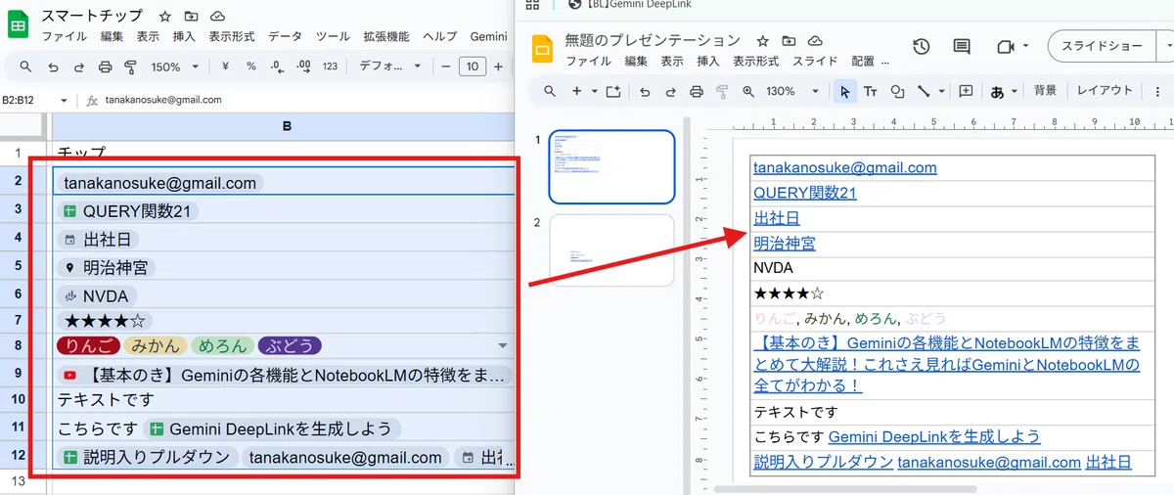Open ツール menu in Sheets
This screenshot has width=1174, height=495.
coord(333,36)
